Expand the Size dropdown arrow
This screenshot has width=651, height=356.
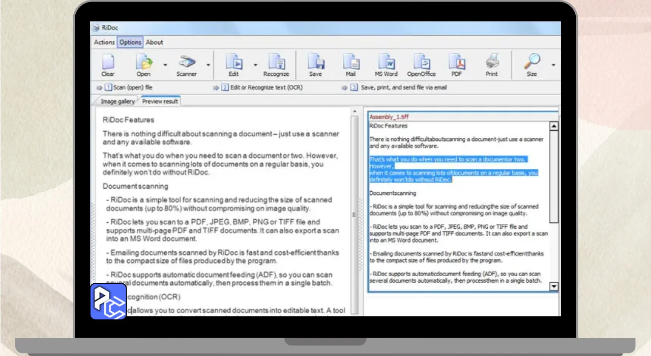pyautogui.click(x=553, y=65)
